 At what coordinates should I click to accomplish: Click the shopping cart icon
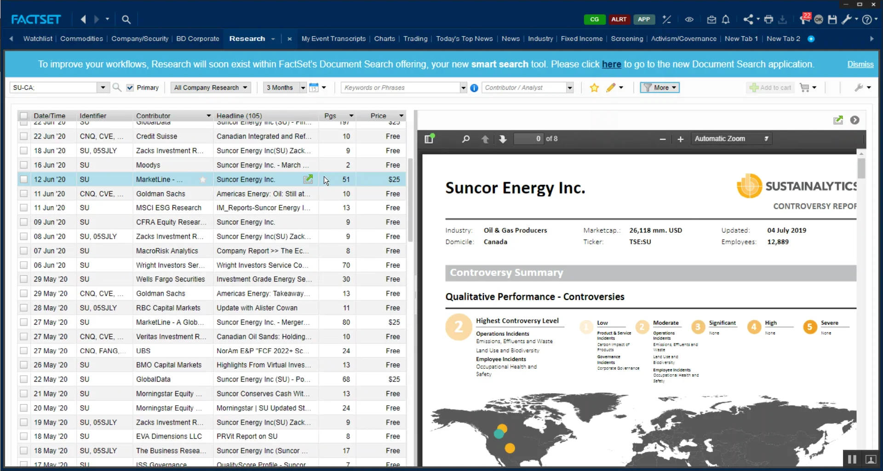pos(804,87)
